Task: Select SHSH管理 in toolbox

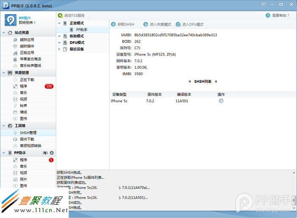Action: pos(28,133)
